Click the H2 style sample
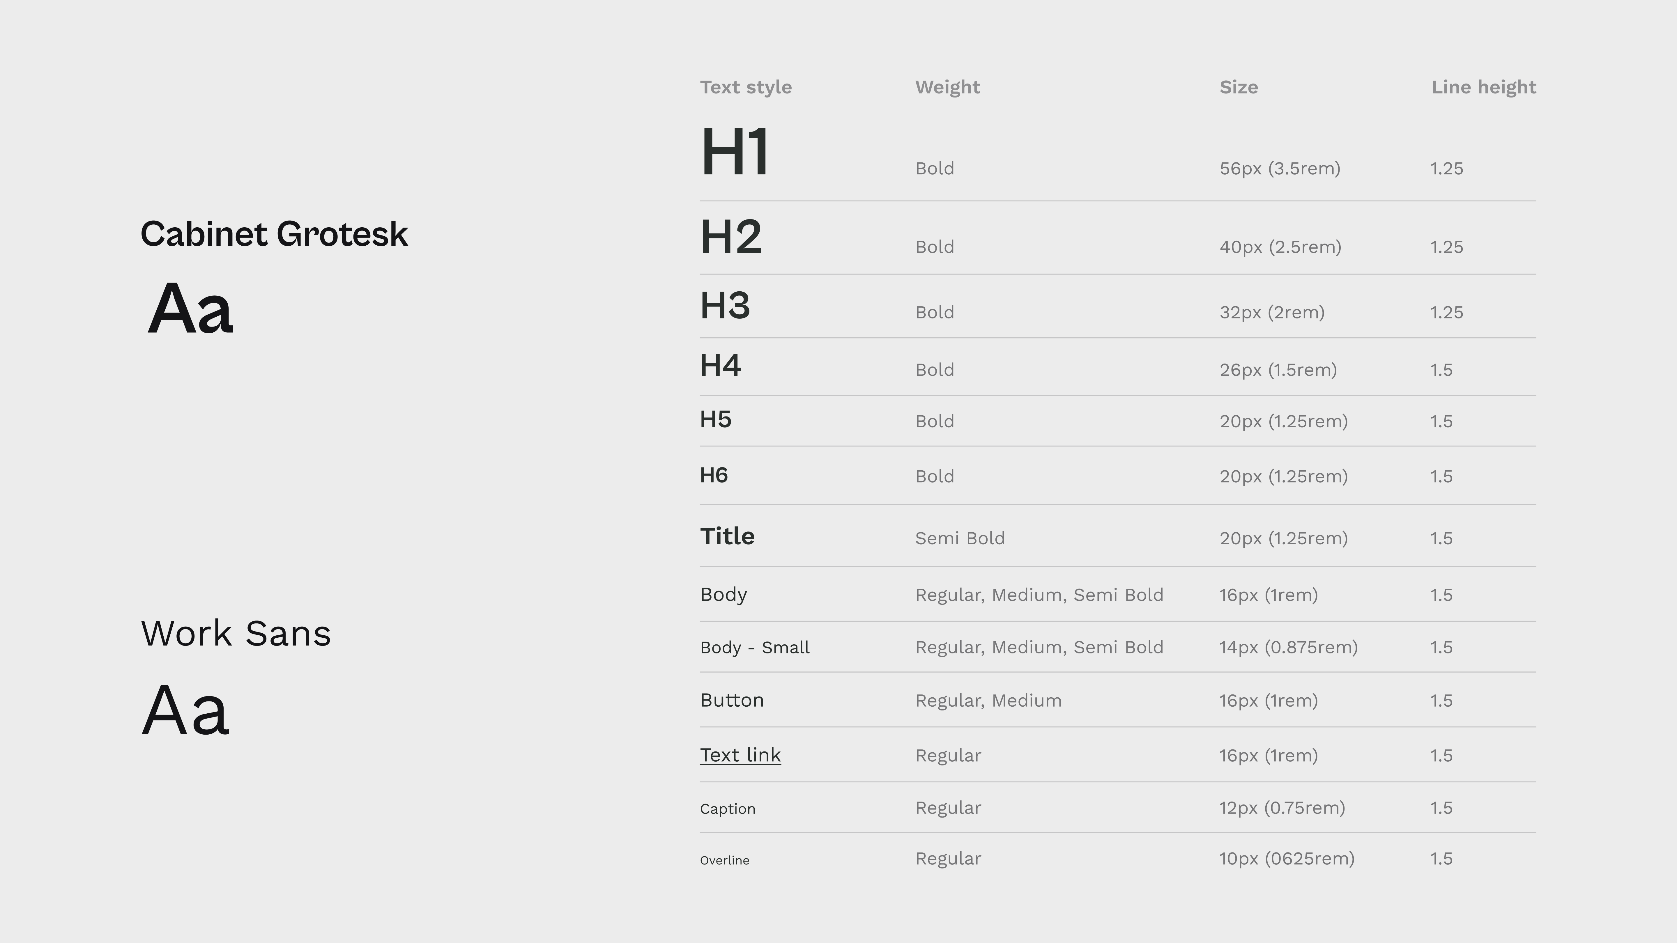Viewport: 1677px width, 943px height. click(x=730, y=236)
